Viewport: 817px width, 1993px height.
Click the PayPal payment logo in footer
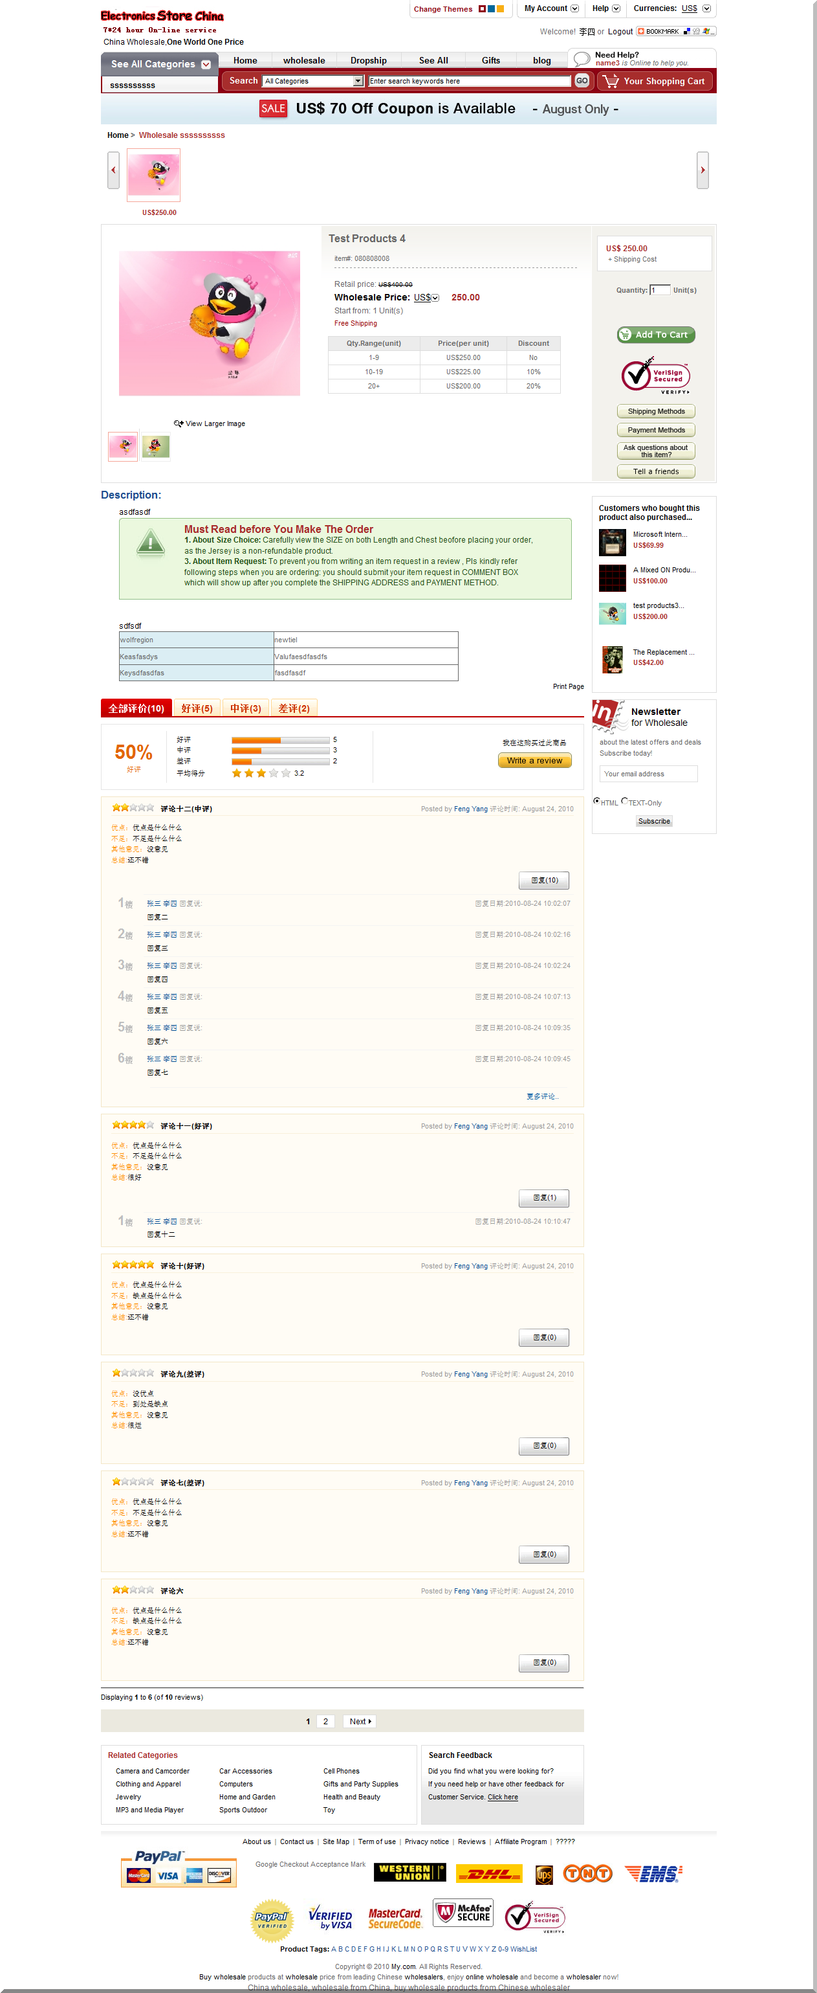[x=177, y=1869]
